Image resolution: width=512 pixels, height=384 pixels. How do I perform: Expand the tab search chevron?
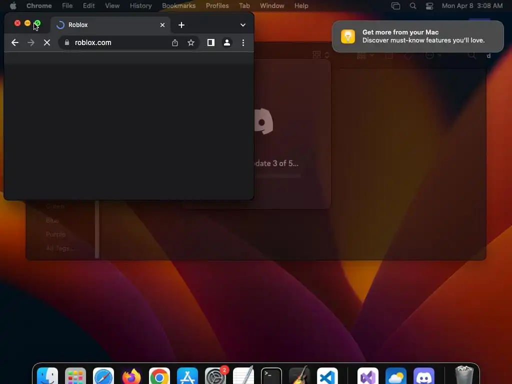[x=243, y=25]
